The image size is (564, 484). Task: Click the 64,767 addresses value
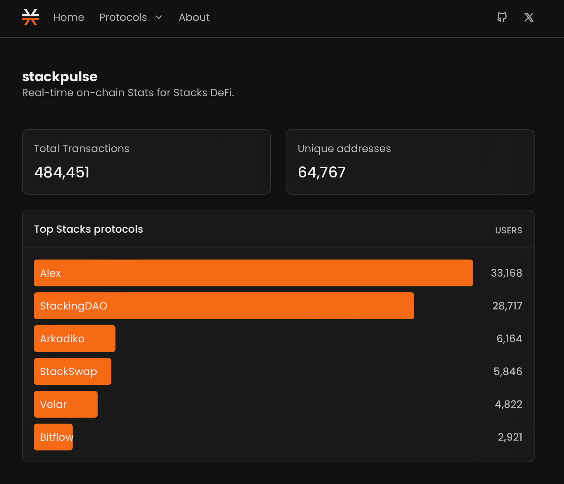[322, 172]
